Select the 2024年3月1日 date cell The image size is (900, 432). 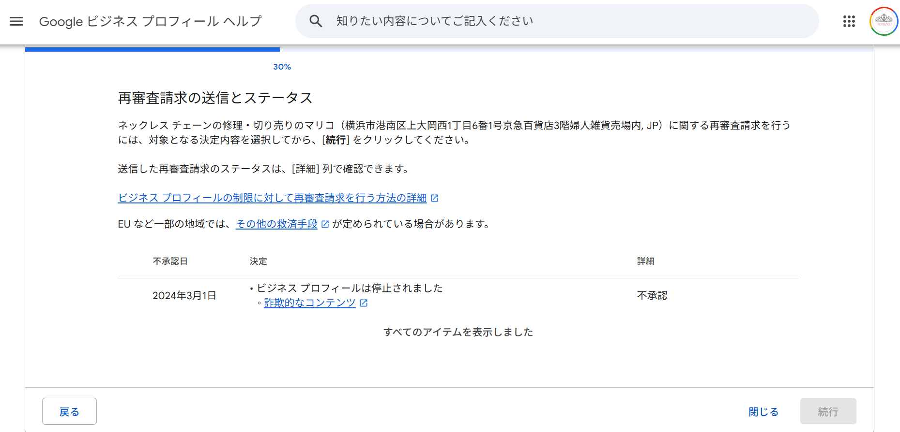pos(184,295)
